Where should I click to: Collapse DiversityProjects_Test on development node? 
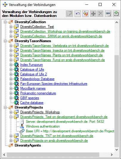11,117
